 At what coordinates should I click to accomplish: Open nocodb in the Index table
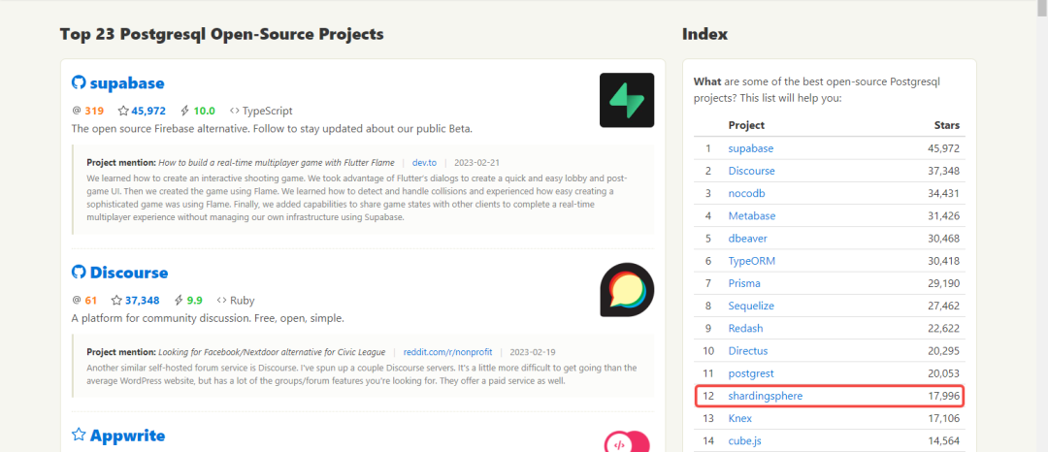click(x=746, y=194)
